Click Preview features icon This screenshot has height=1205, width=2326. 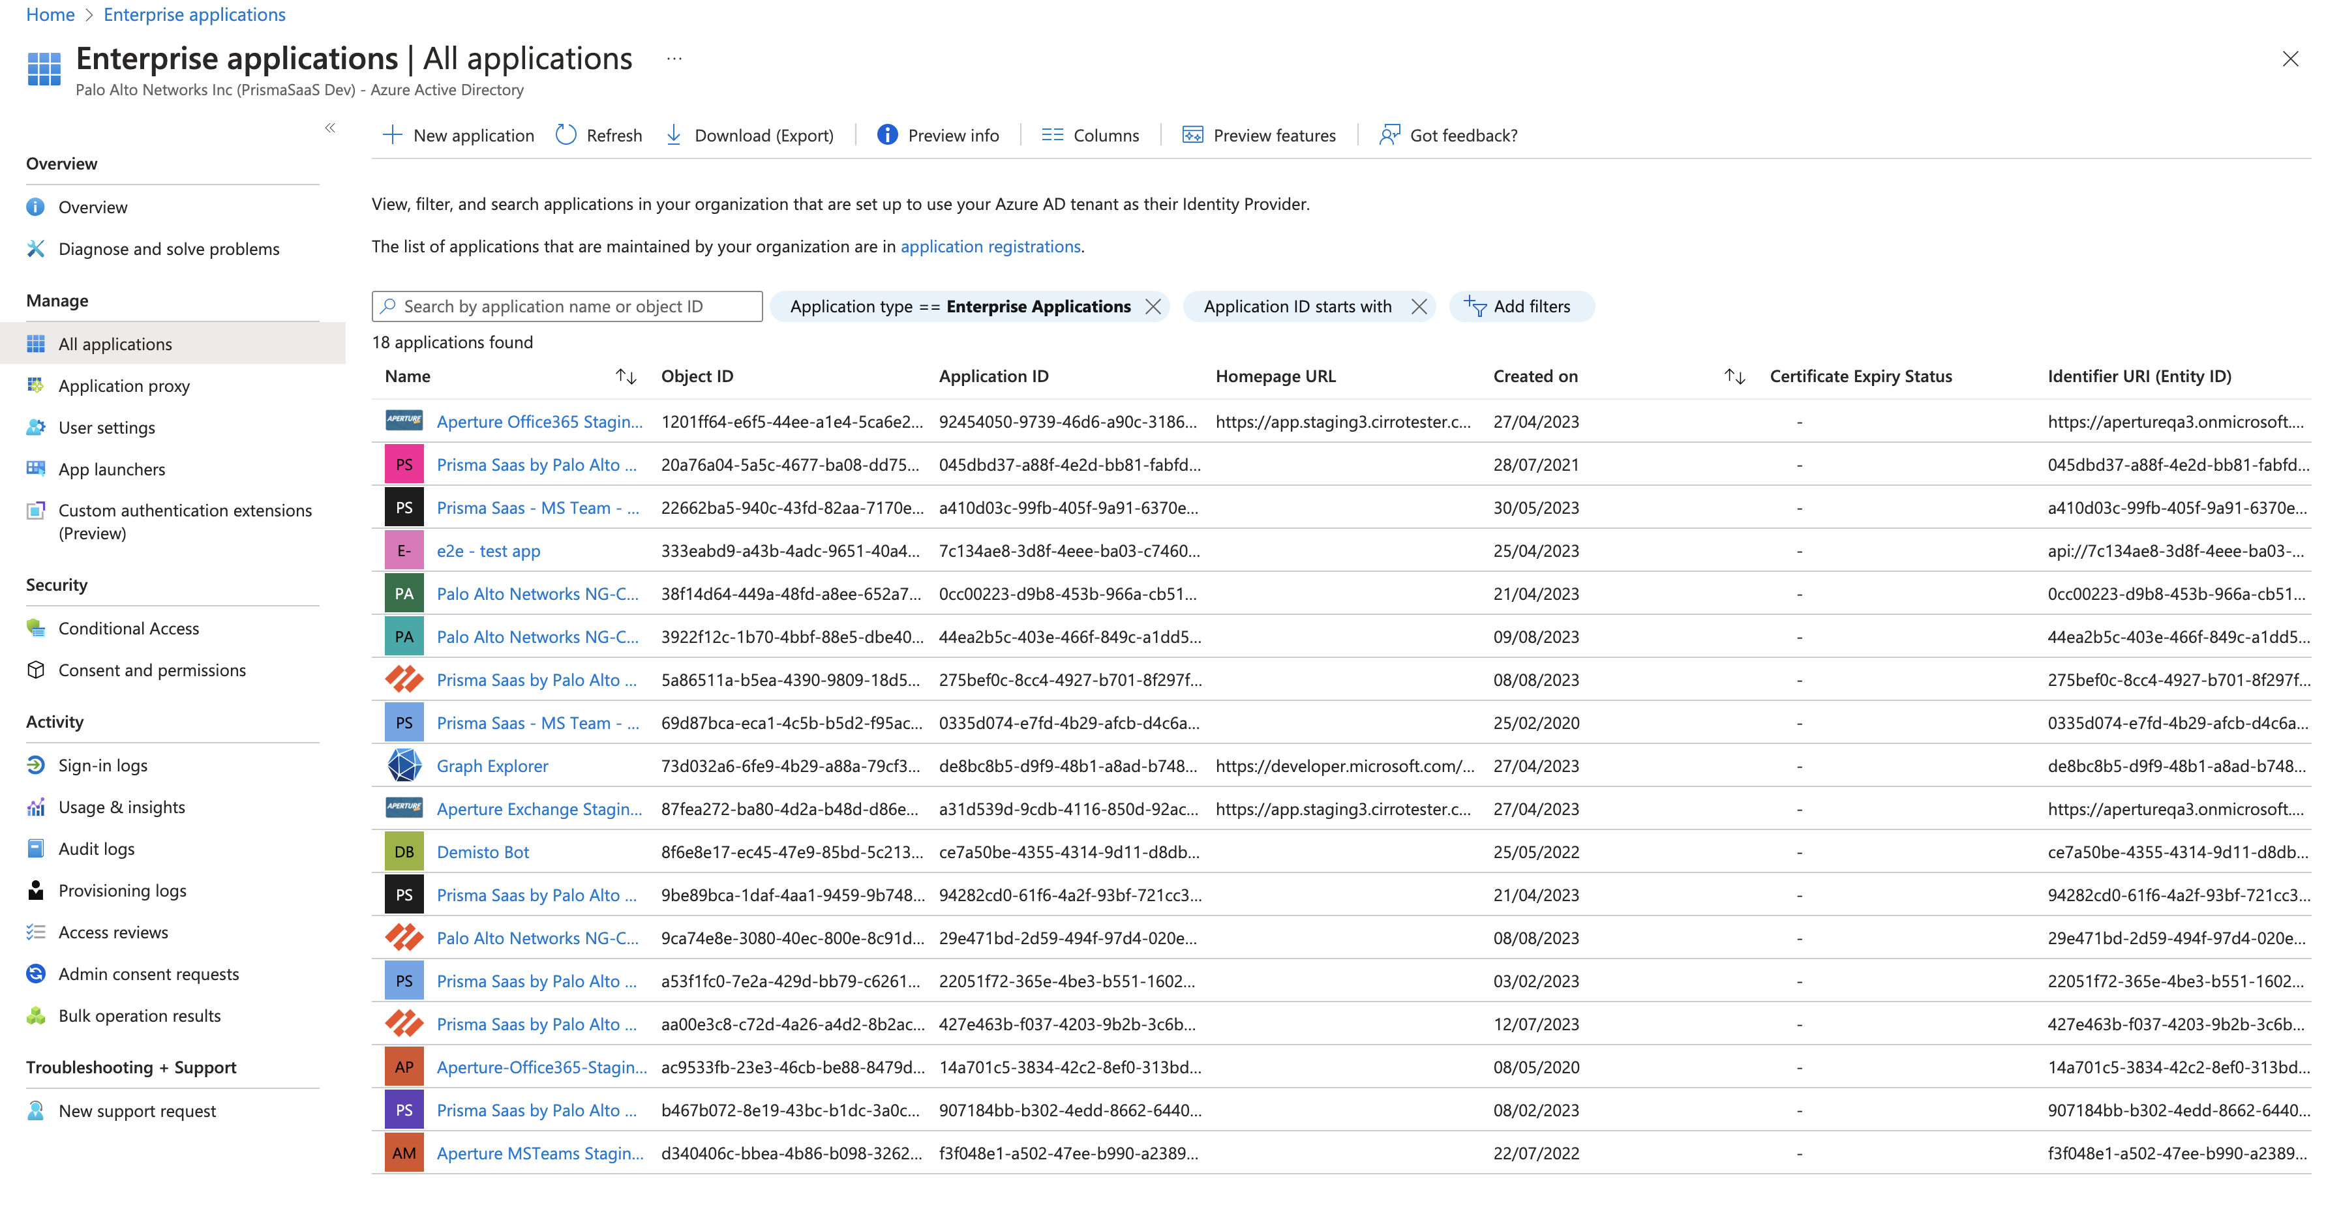coord(1192,136)
